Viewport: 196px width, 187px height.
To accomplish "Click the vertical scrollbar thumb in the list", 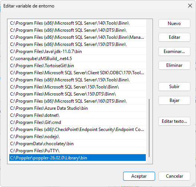I will [149, 128].
